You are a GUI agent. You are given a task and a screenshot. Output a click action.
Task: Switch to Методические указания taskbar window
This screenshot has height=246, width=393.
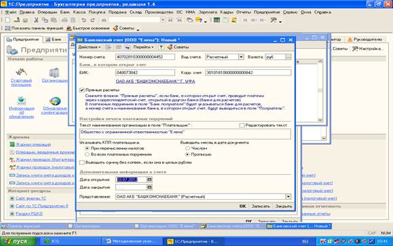point(132,241)
